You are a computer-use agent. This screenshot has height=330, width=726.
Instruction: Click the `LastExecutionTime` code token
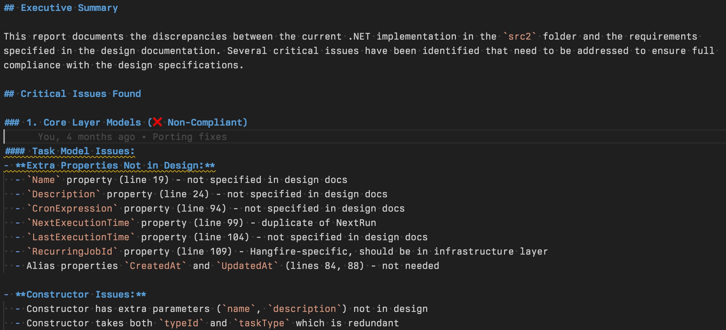pyautogui.click(x=81, y=237)
